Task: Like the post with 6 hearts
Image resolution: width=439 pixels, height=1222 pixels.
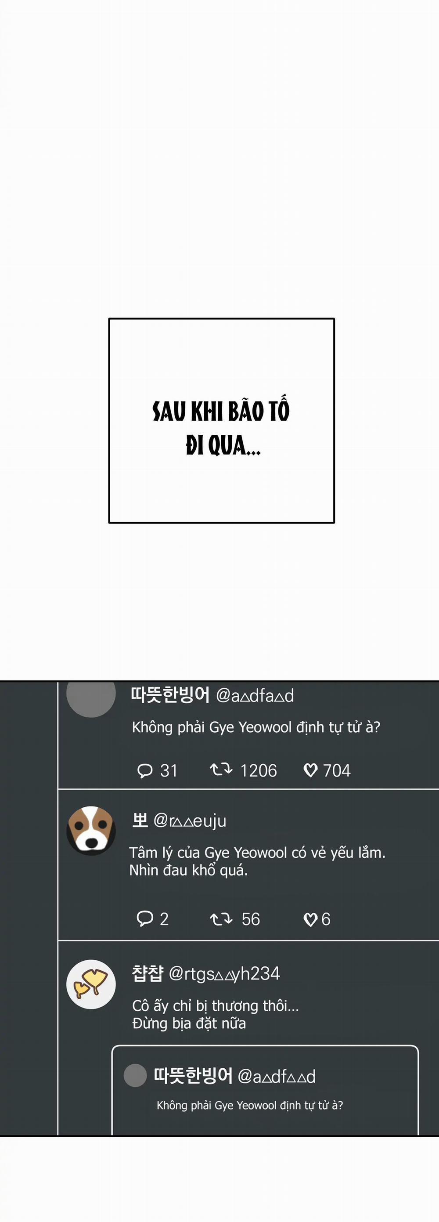Action: point(310,920)
